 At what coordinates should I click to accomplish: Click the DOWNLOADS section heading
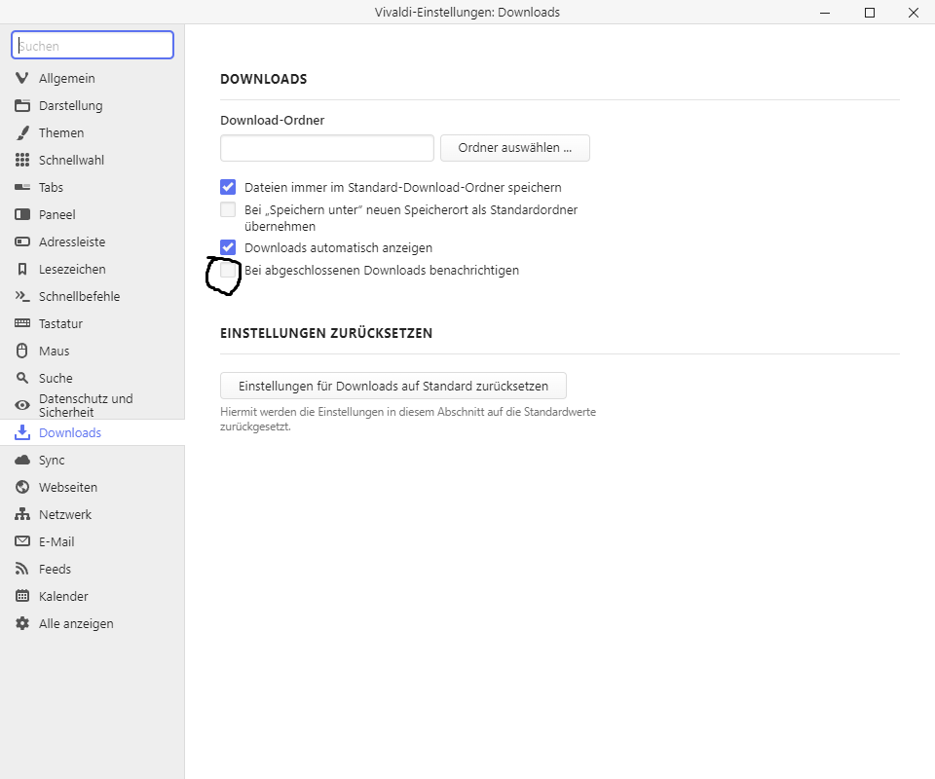coord(264,79)
